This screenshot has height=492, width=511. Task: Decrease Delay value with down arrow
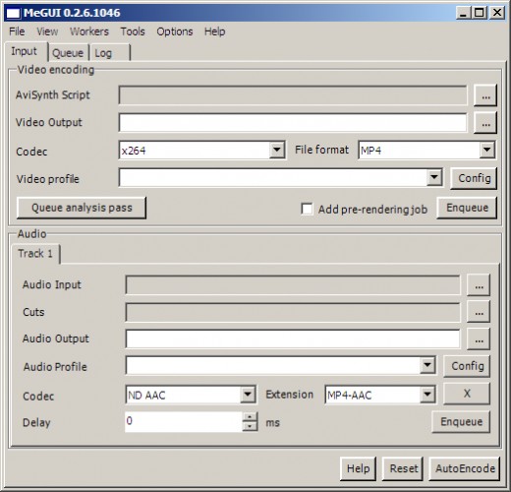[250, 426]
